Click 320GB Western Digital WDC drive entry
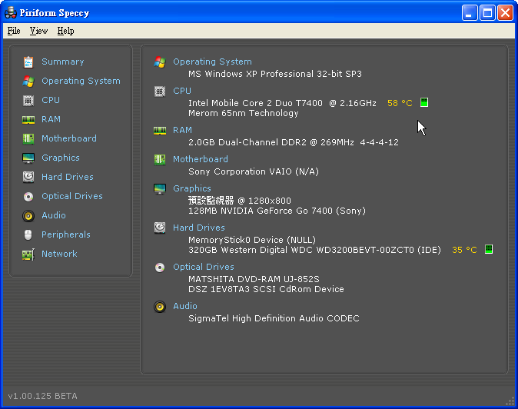This screenshot has width=518, height=409. 314,250
